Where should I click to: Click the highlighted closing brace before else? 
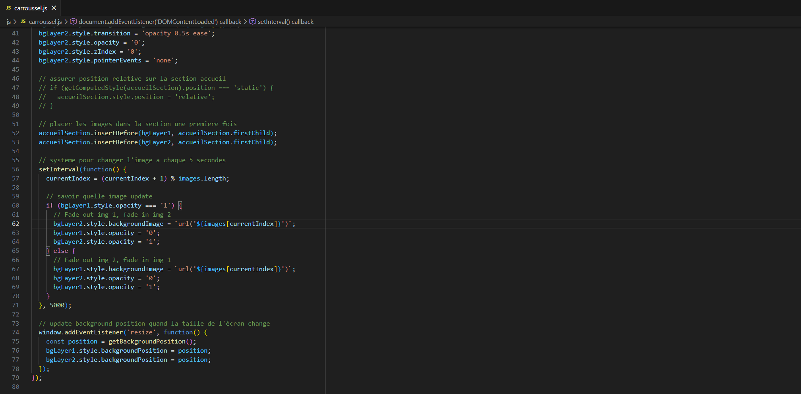pyautogui.click(x=48, y=251)
